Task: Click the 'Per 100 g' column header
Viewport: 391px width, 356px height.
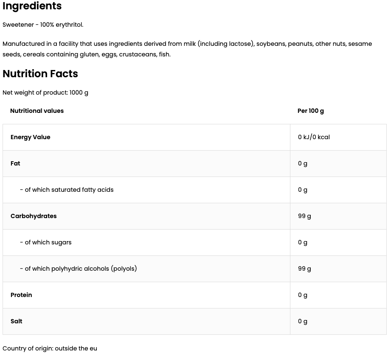Action: (310, 111)
